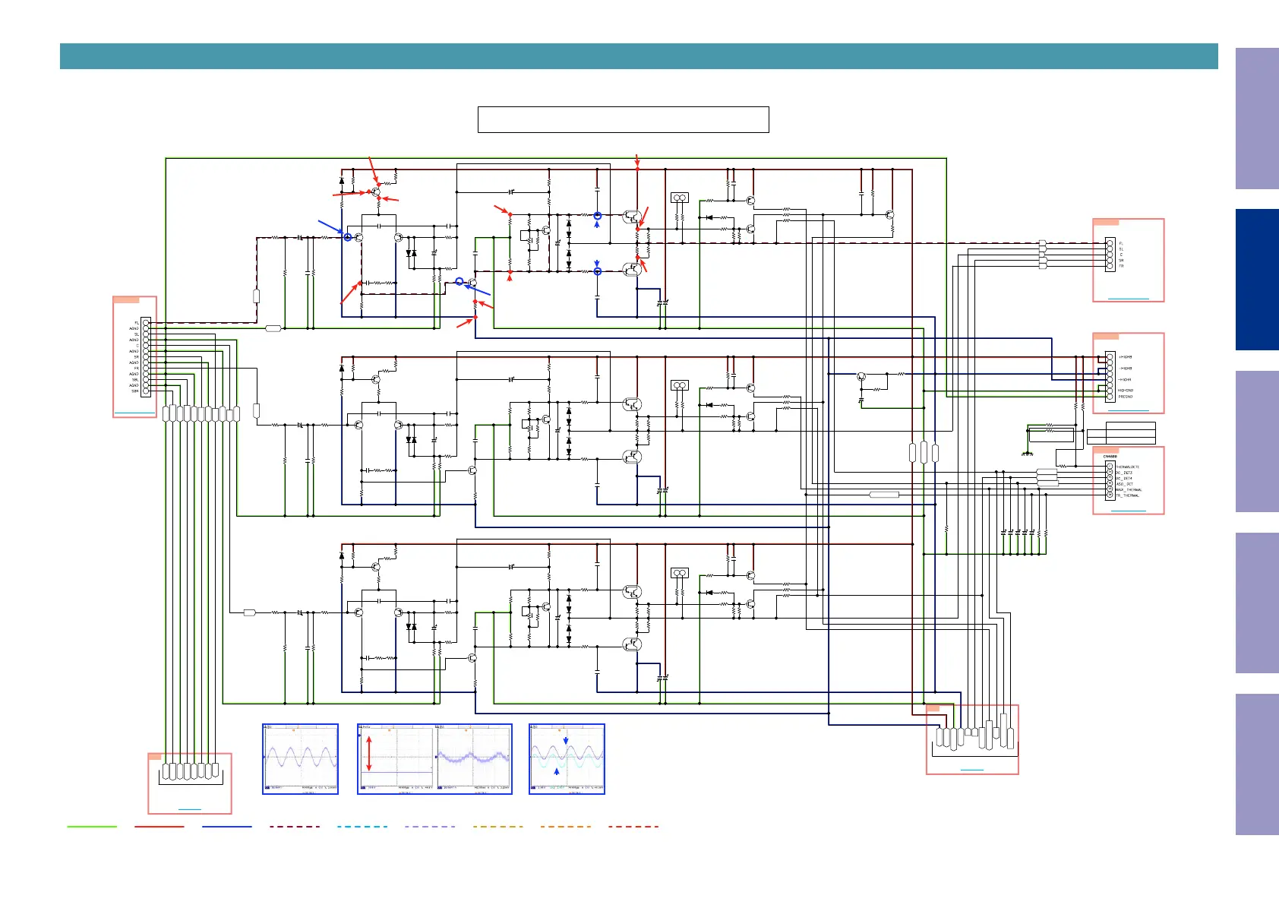1279x905 pixels.
Task: Follow the link under the HIGHGND/PREGND connector
Action: click(x=1129, y=410)
